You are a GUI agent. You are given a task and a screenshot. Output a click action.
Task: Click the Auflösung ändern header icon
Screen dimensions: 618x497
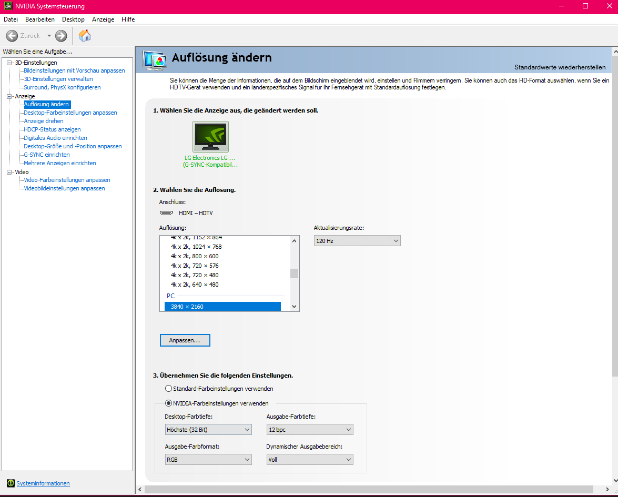[154, 60]
